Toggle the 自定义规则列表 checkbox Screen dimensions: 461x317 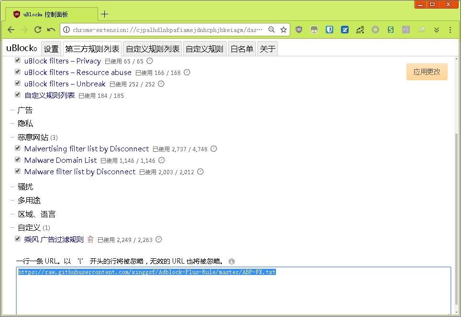tap(18, 95)
